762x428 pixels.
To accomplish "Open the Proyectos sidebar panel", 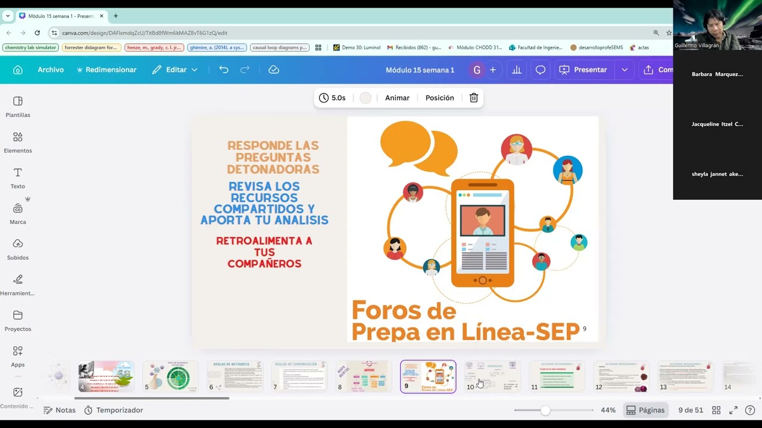I will click(x=18, y=321).
